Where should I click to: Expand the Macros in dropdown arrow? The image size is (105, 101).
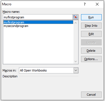click(76, 70)
